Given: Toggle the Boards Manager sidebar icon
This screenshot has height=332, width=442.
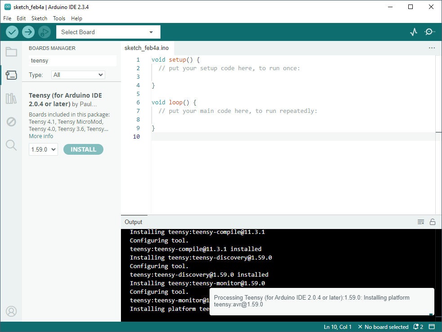Looking at the screenshot, I should (x=11, y=75).
